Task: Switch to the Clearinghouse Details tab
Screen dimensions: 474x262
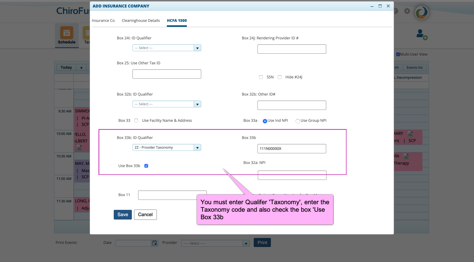Action: point(141,20)
